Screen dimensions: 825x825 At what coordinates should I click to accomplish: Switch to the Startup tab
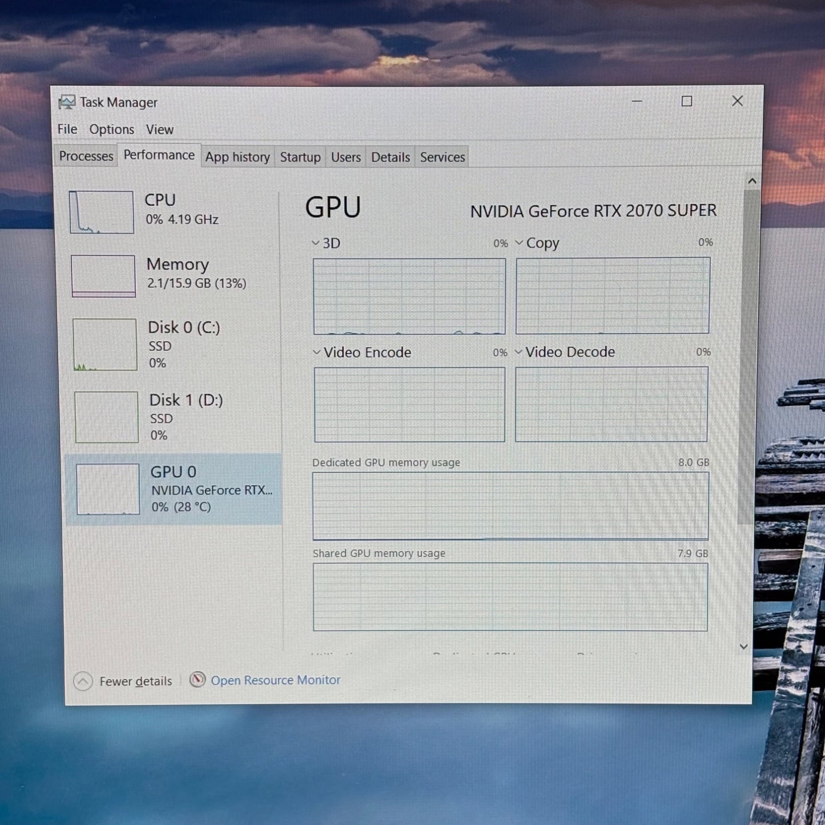[300, 157]
